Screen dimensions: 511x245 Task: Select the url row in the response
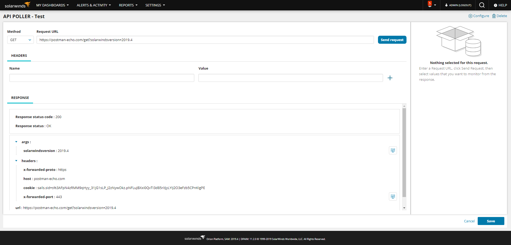66,208
